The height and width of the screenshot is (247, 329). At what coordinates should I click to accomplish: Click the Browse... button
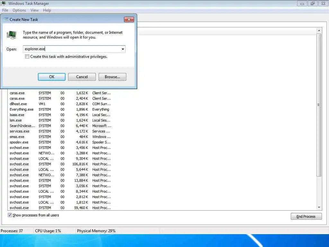pos(112,77)
